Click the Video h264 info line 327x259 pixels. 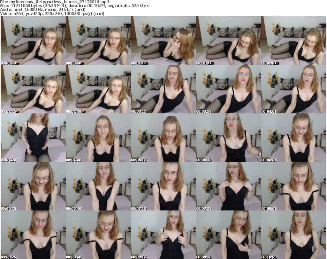point(53,13)
